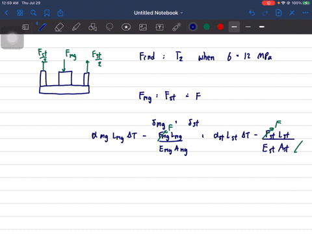Viewport: 312px width, 234px height.
Task: Select the thickest stroke thickness
Action: [x=262, y=27]
